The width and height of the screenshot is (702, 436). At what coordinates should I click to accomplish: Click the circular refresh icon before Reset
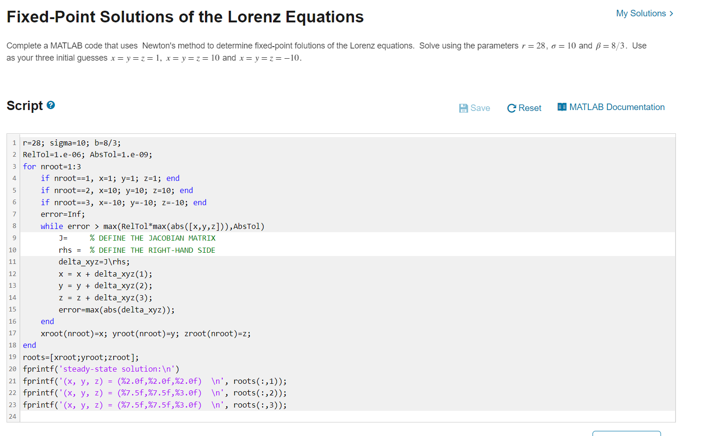512,108
